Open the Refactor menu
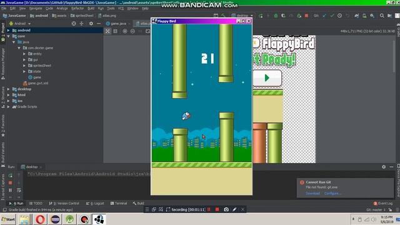 coord(77,8)
